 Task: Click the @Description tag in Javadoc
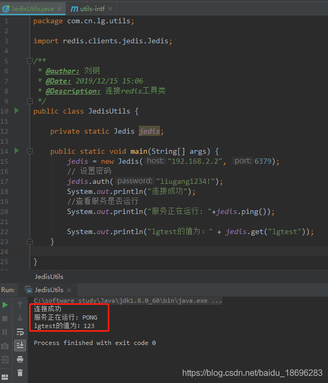pos(73,91)
